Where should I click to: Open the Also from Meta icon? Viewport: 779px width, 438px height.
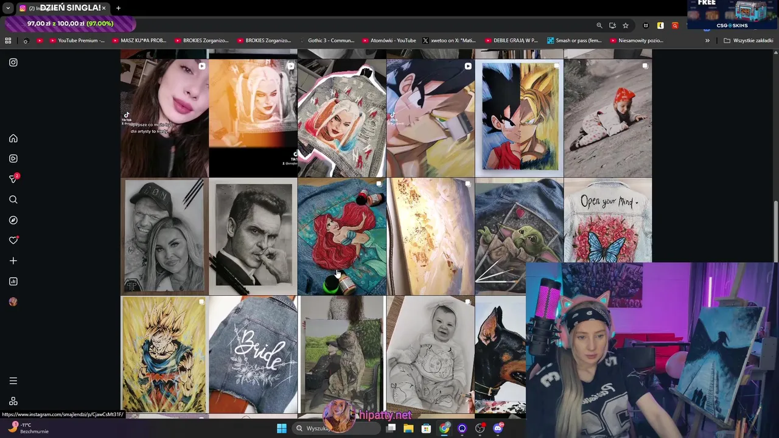(13, 401)
